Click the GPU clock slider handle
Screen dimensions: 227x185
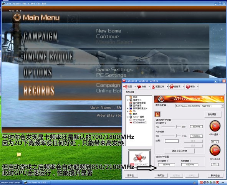(176, 127)
